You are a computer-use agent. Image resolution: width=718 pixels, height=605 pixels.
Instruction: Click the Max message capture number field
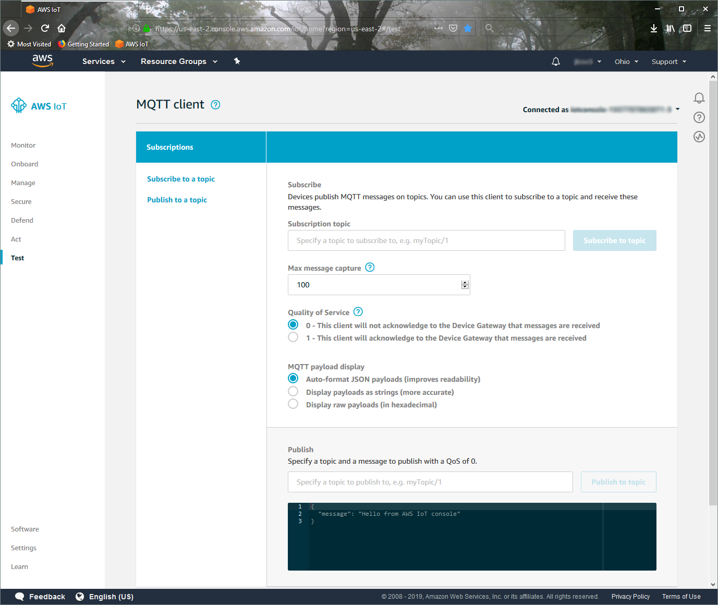pos(379,285)
